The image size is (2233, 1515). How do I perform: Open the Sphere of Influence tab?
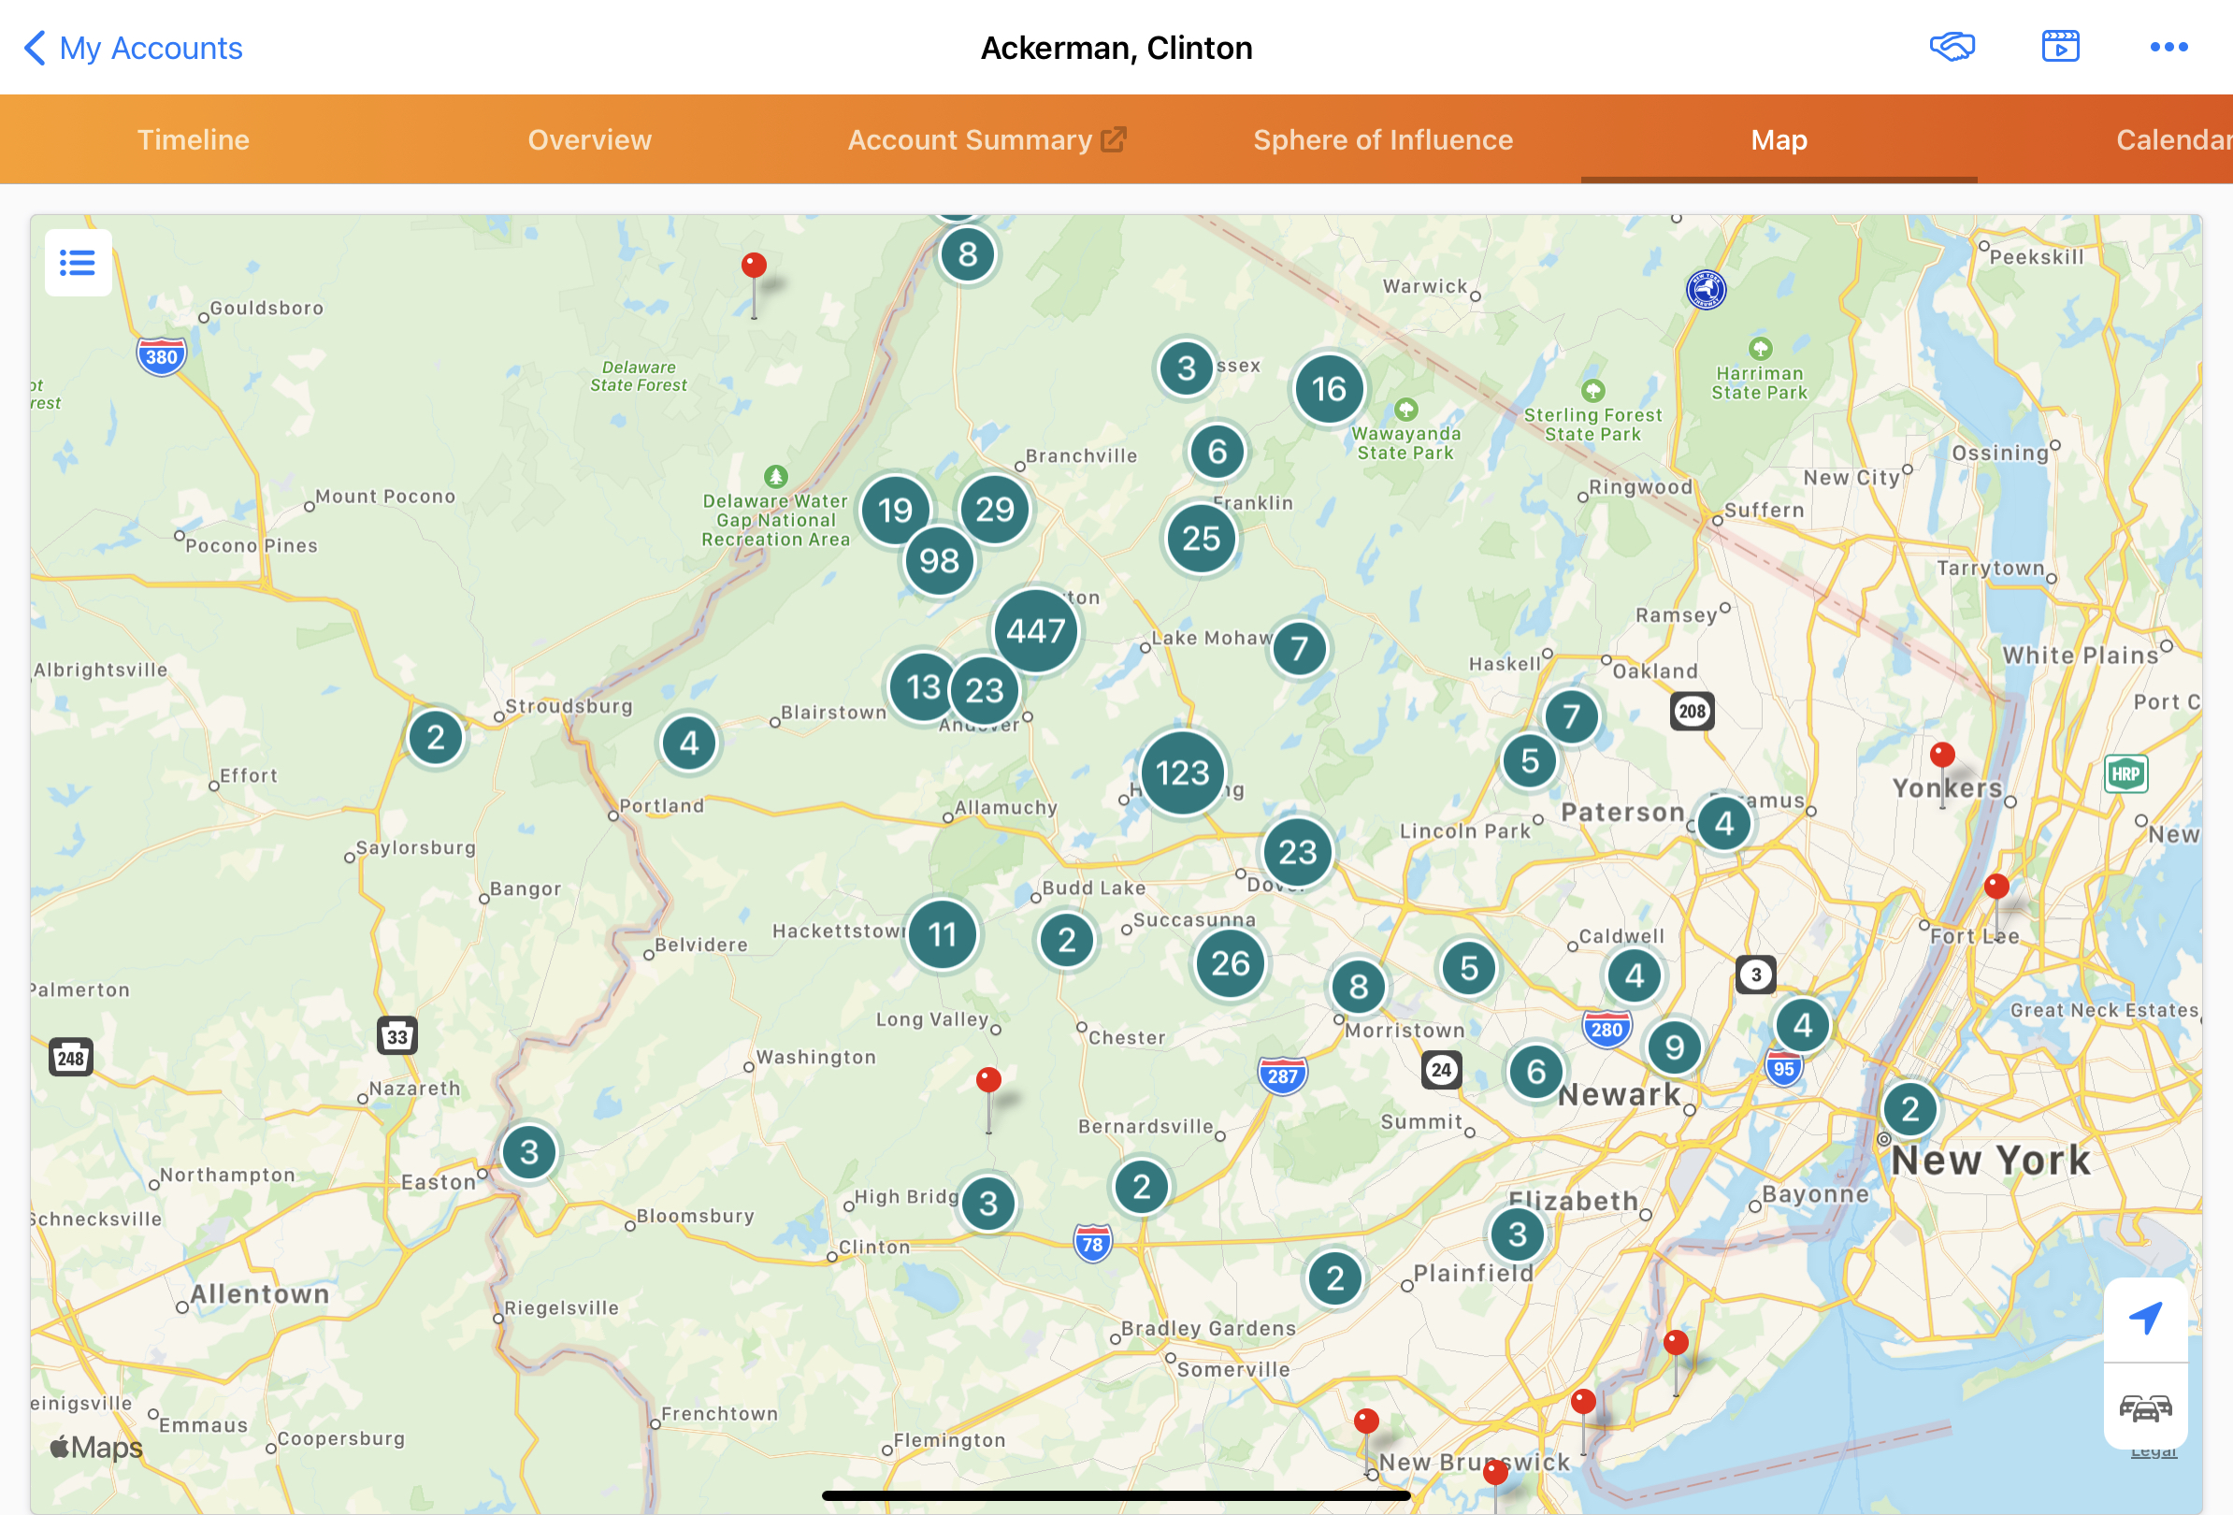click(1382, 140)
